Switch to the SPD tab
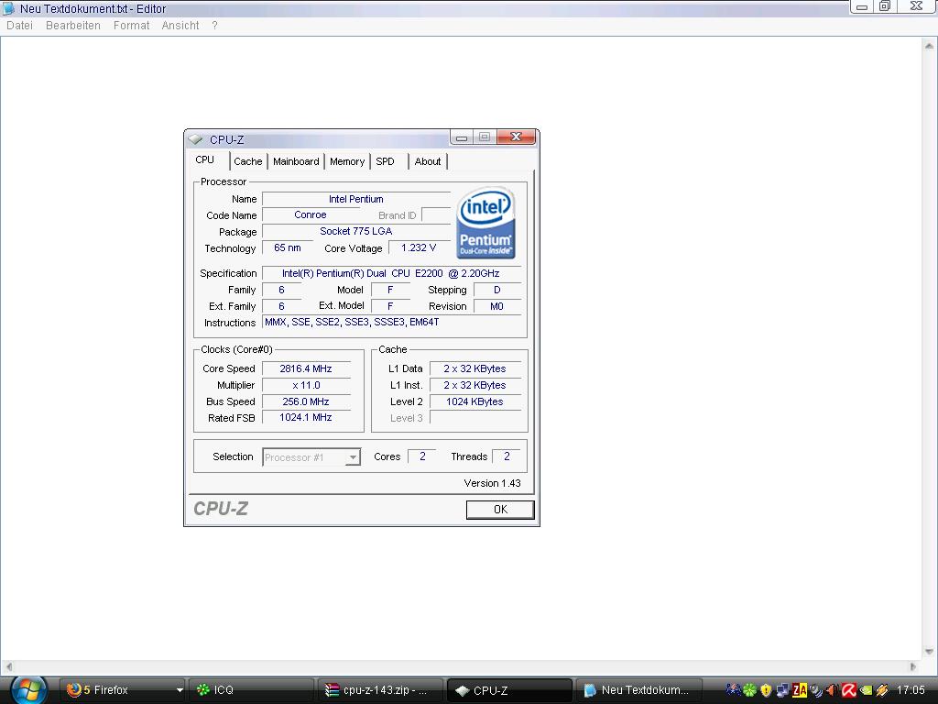Screen dimensions: 938x704 [386, 161]
